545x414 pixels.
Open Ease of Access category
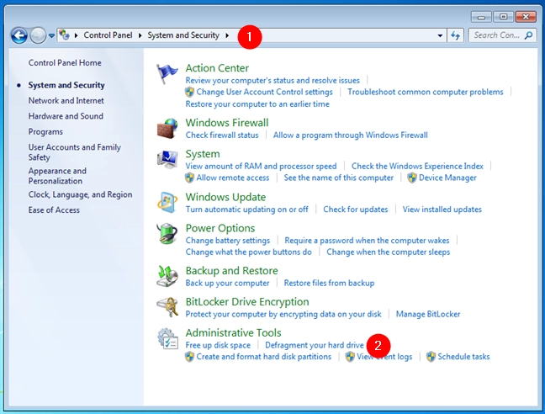pyautogui.click(x=54, y=210)
